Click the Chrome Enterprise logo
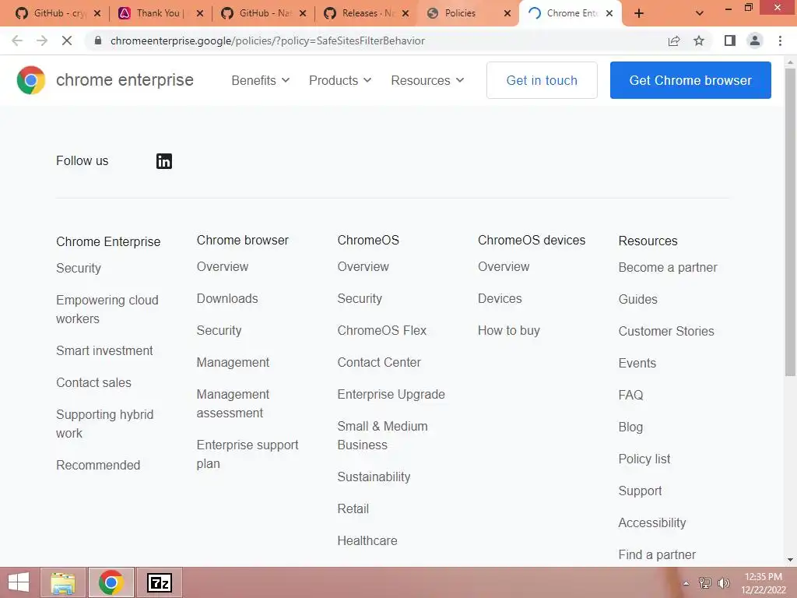 coord(105,80)
